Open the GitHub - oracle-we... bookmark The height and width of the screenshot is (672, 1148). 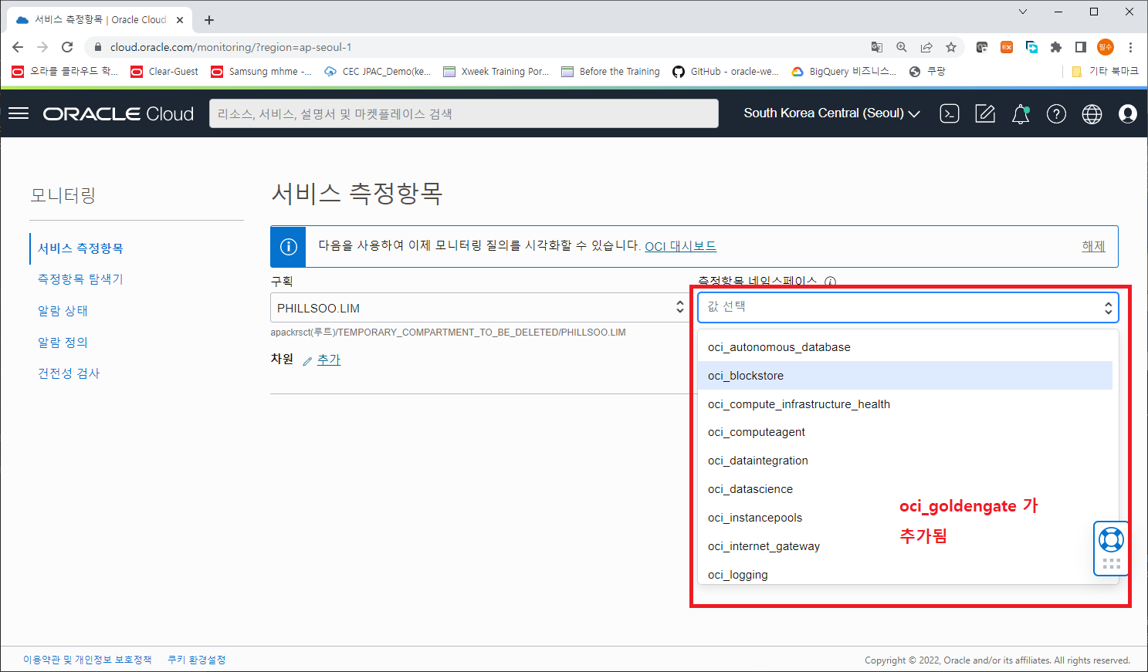726,71
